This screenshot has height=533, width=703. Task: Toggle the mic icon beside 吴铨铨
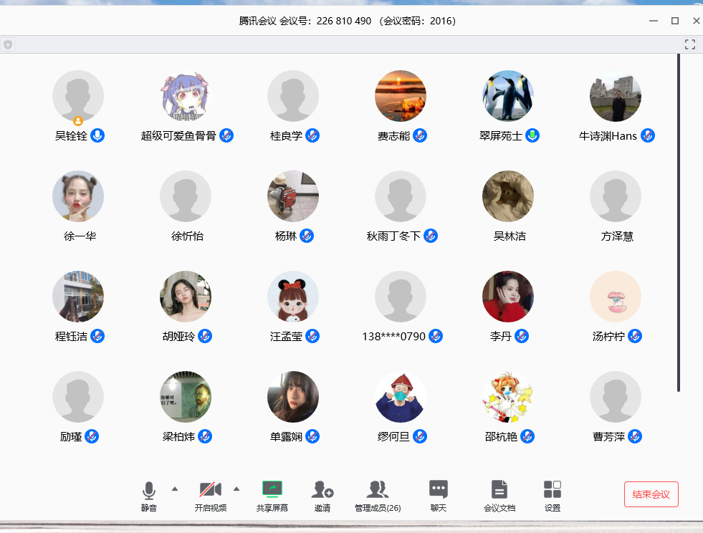pos(97,135)
